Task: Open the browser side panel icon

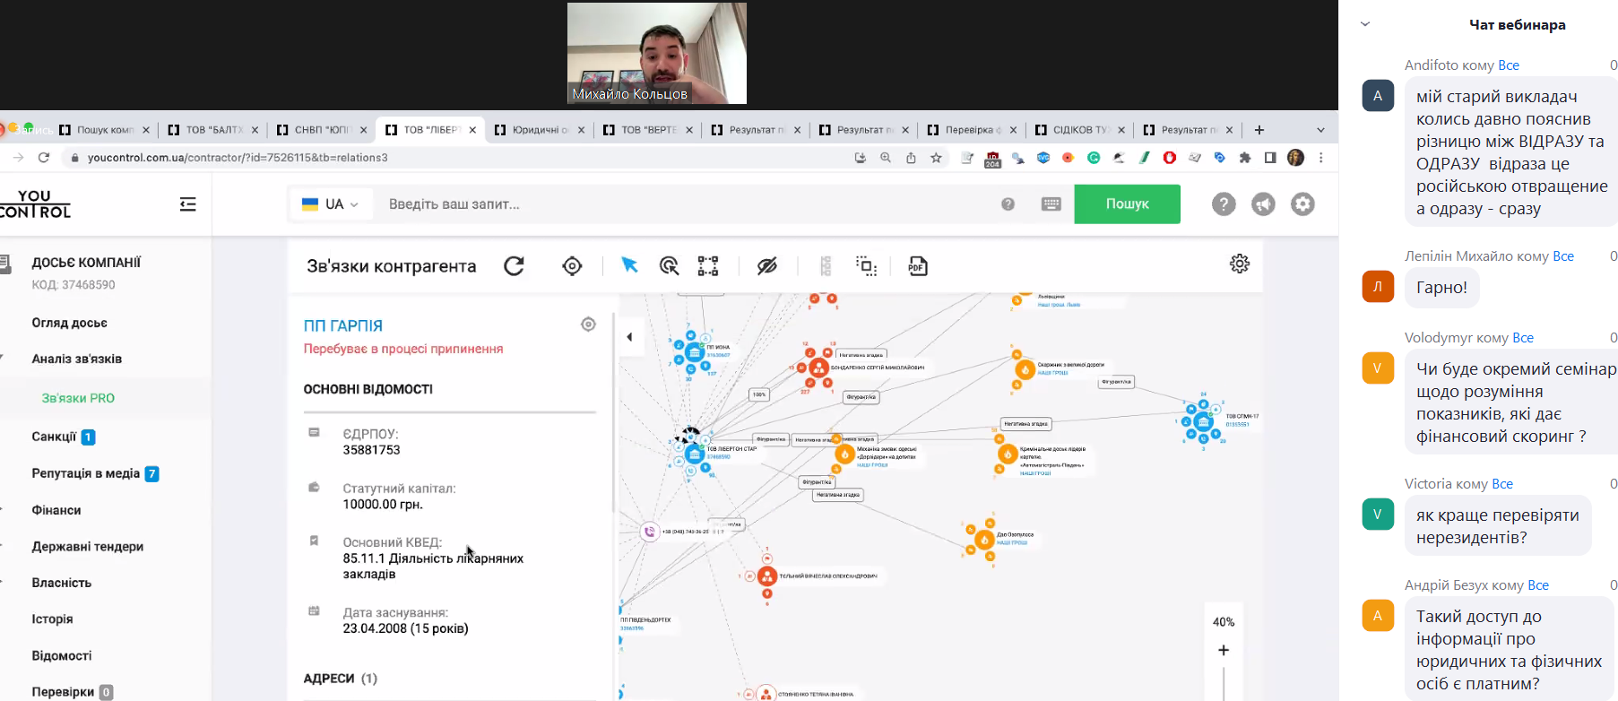Action: pyautogui.click(x=1269, y=158)
